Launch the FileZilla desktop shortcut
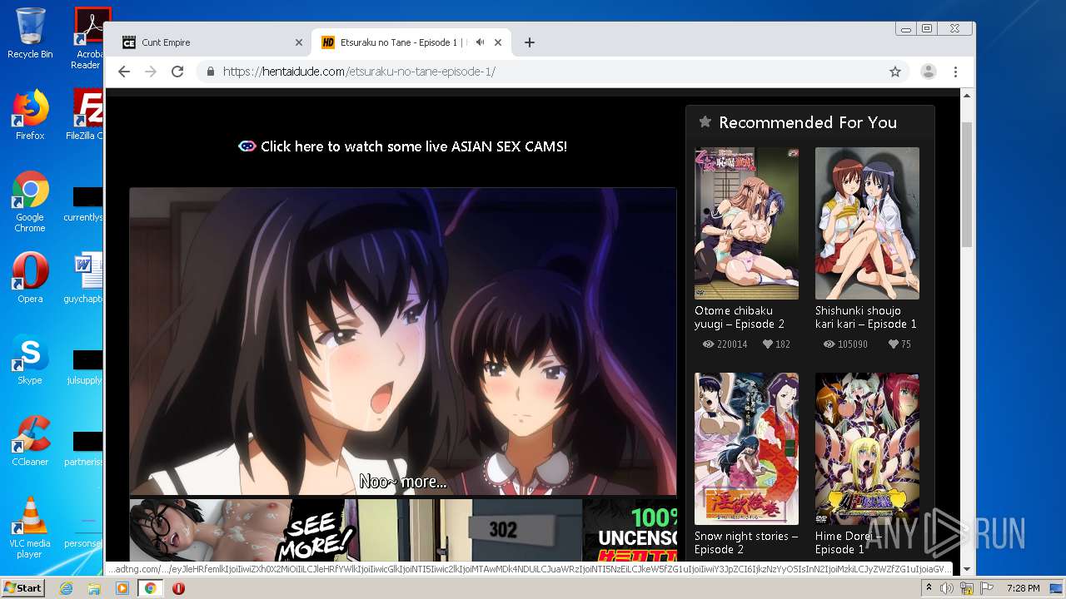Viewport: 1066px width, 599px height. (x=87, y=115)
